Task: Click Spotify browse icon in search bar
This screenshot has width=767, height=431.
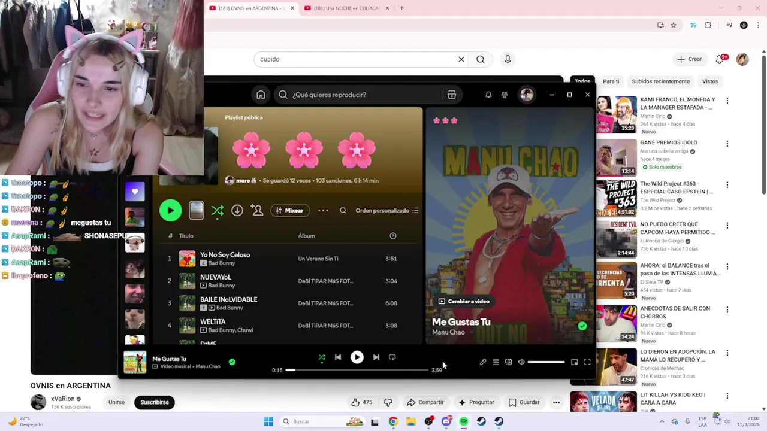Action: click(x=452, y=95)
